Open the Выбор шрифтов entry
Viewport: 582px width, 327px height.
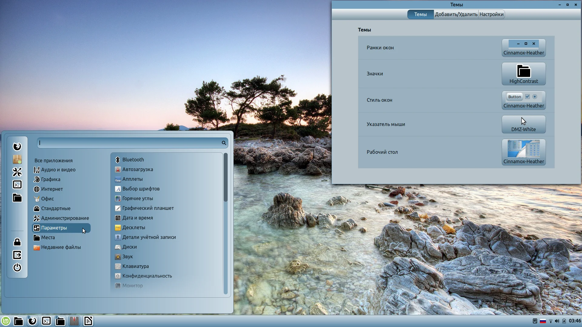pyautogui.click(x=141, y=189)
